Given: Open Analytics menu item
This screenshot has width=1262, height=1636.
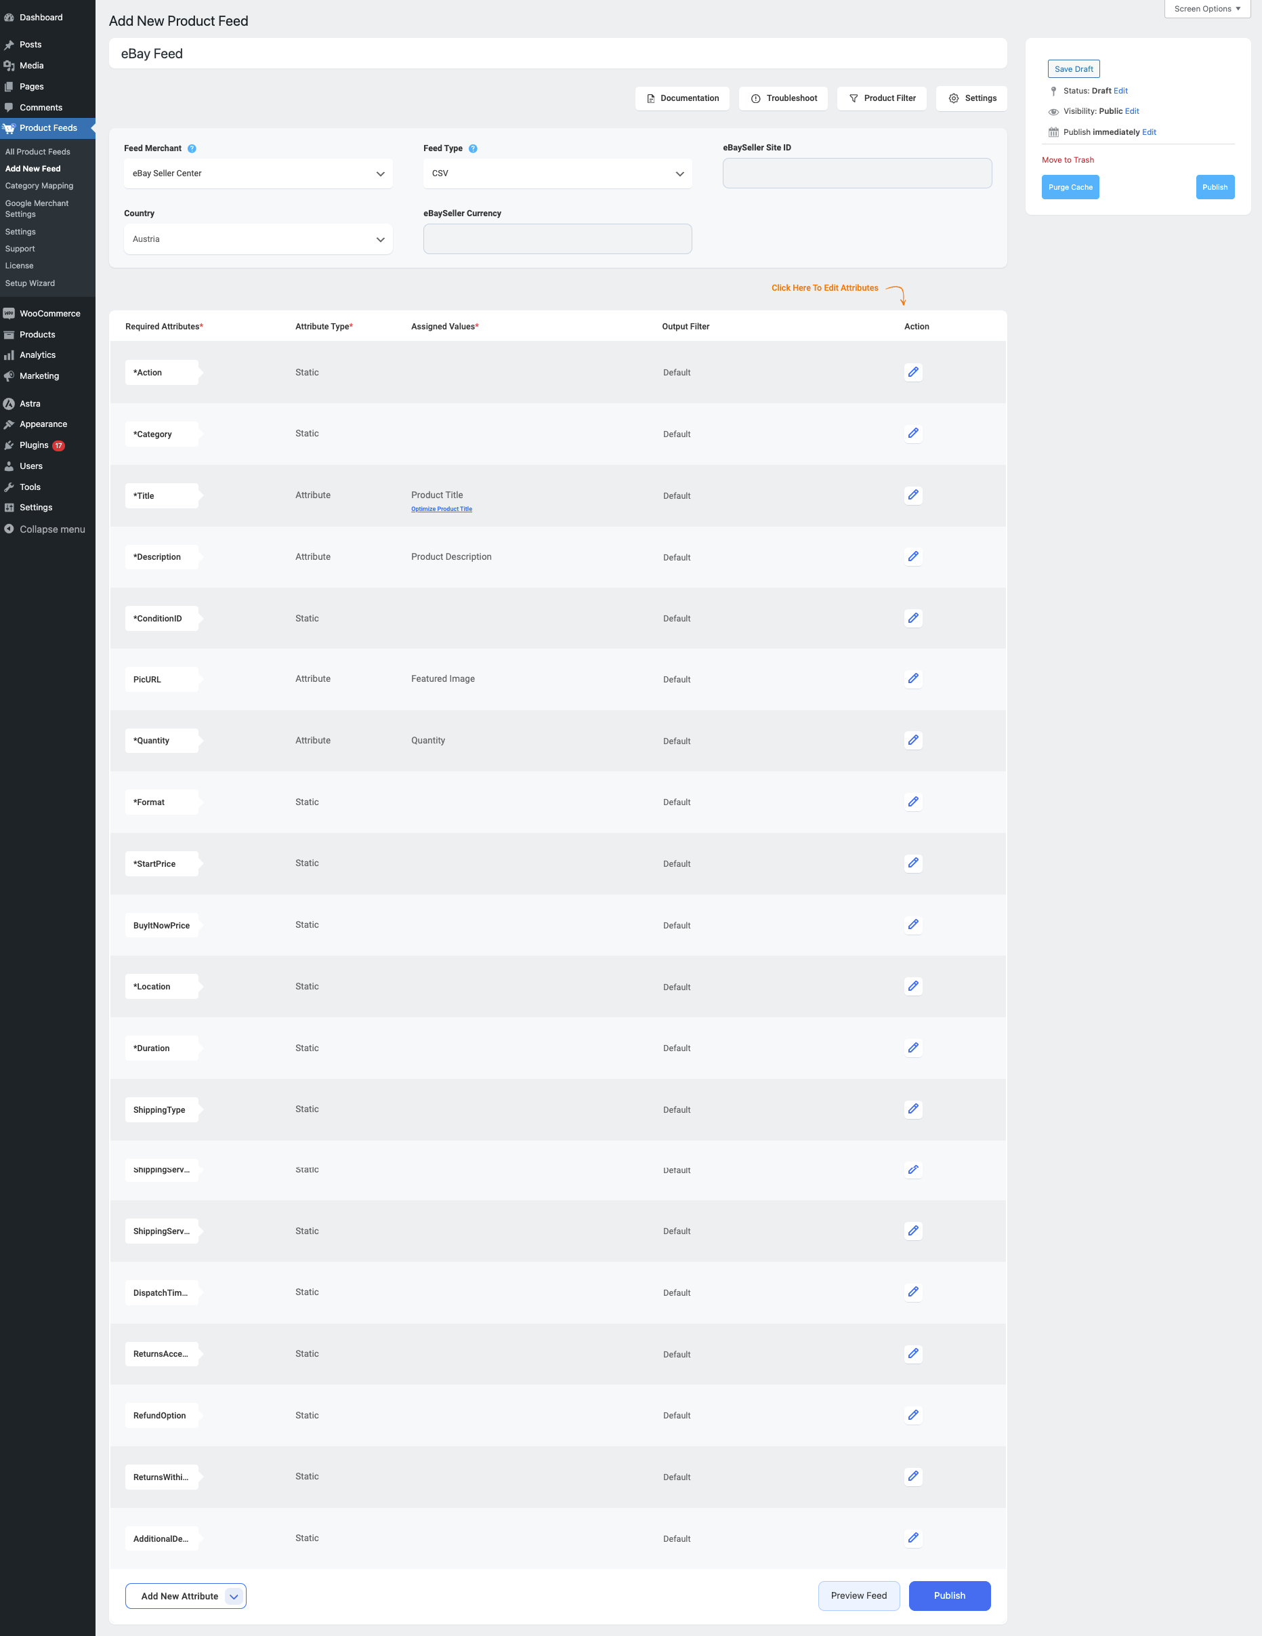Looking at the screenshot, I should tap(48, 355).
